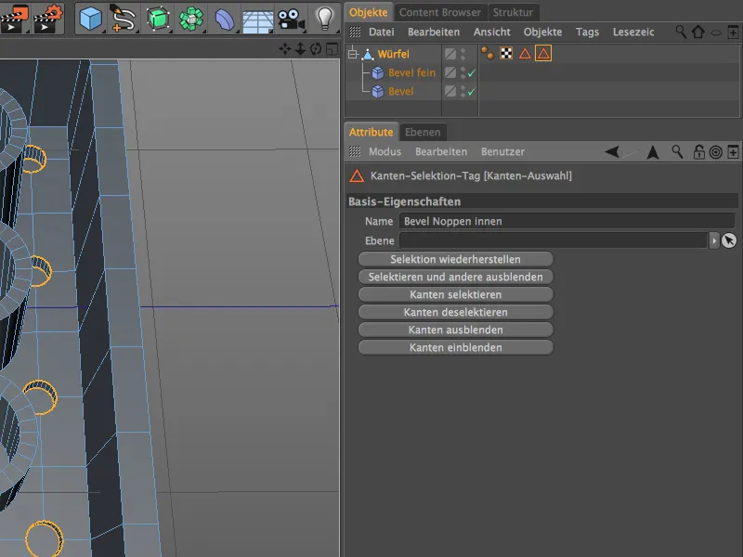Open the Ebene layer dropdown arrow
The height and width of the screenshot is (557, 743).
pyautogui.click(x=714, y=240)
